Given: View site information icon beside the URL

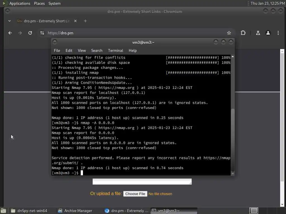Looking at the screenshot, I should tap(42, 33).
